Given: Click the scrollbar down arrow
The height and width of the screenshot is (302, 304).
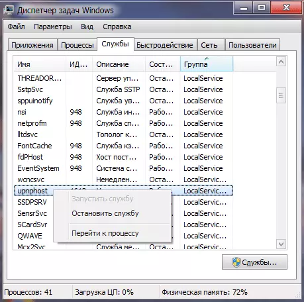Looking at the screenshot, I should [x=281, y=244].
